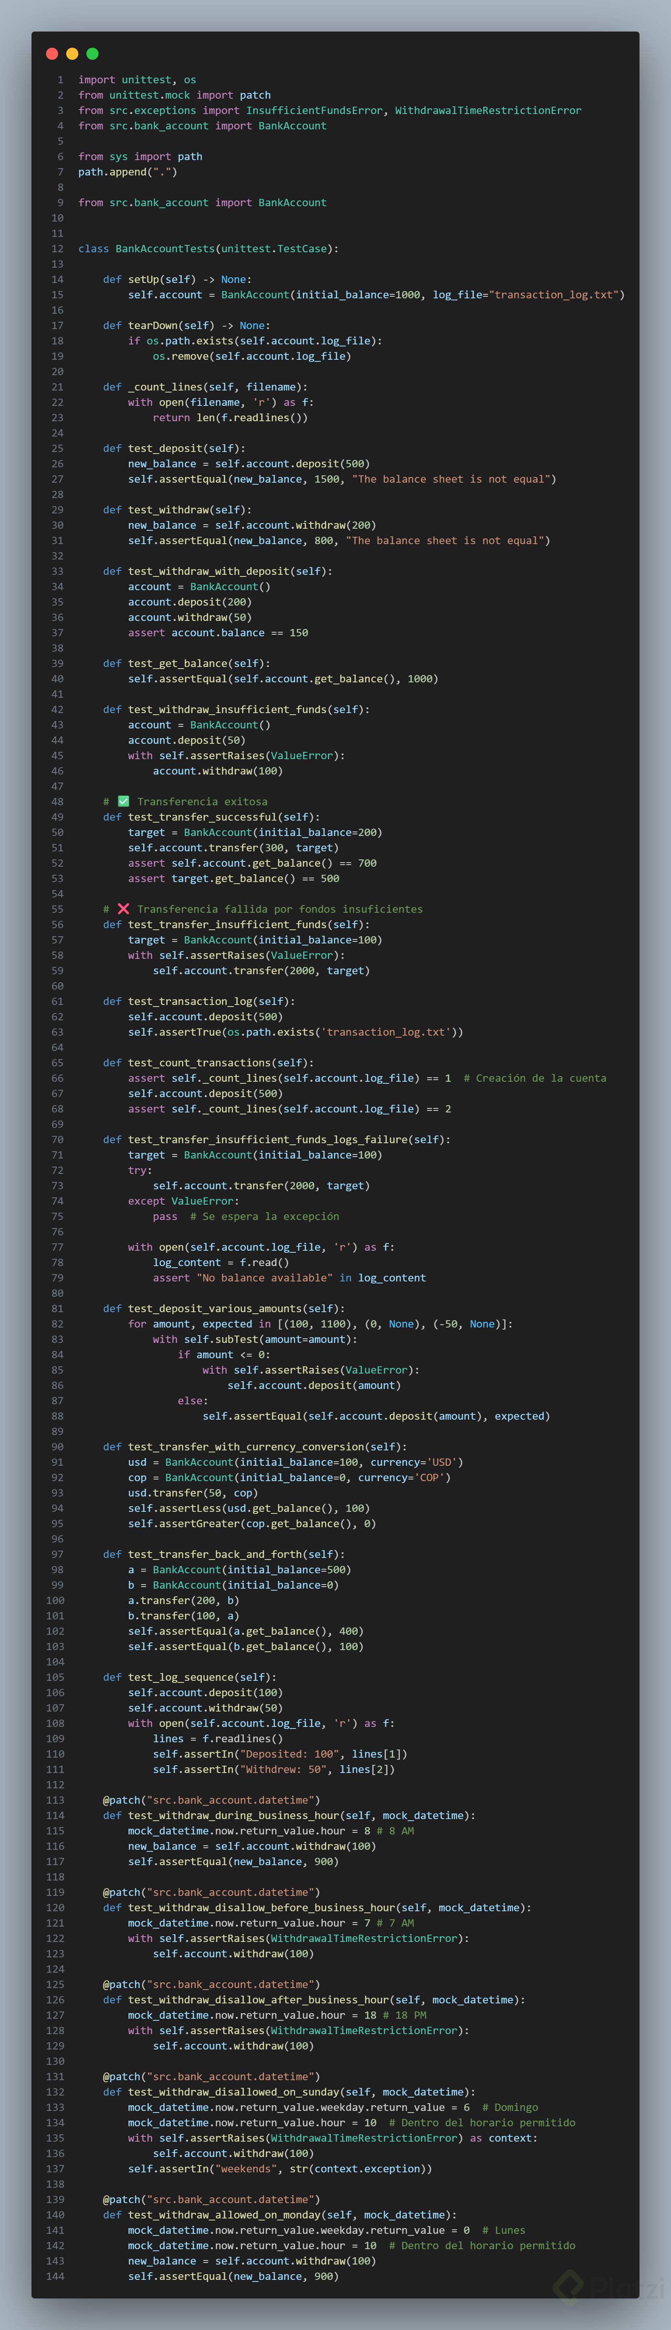671x2330 pixels.
Task: Click the '# 7 AM' comment
Action: tap(396, 1923)
